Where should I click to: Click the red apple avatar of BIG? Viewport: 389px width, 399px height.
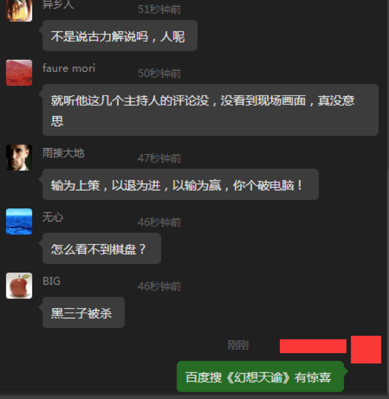click(x=19, y=285)
